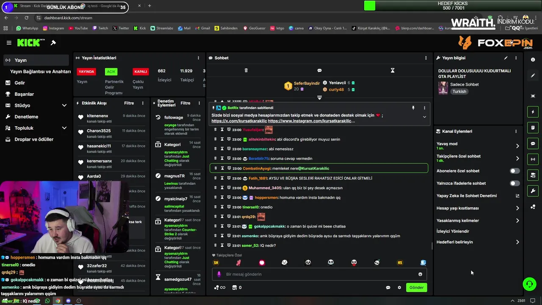542x305 pixels.
Task: Click the green support headset button
Action: click(x=529, y=284)
